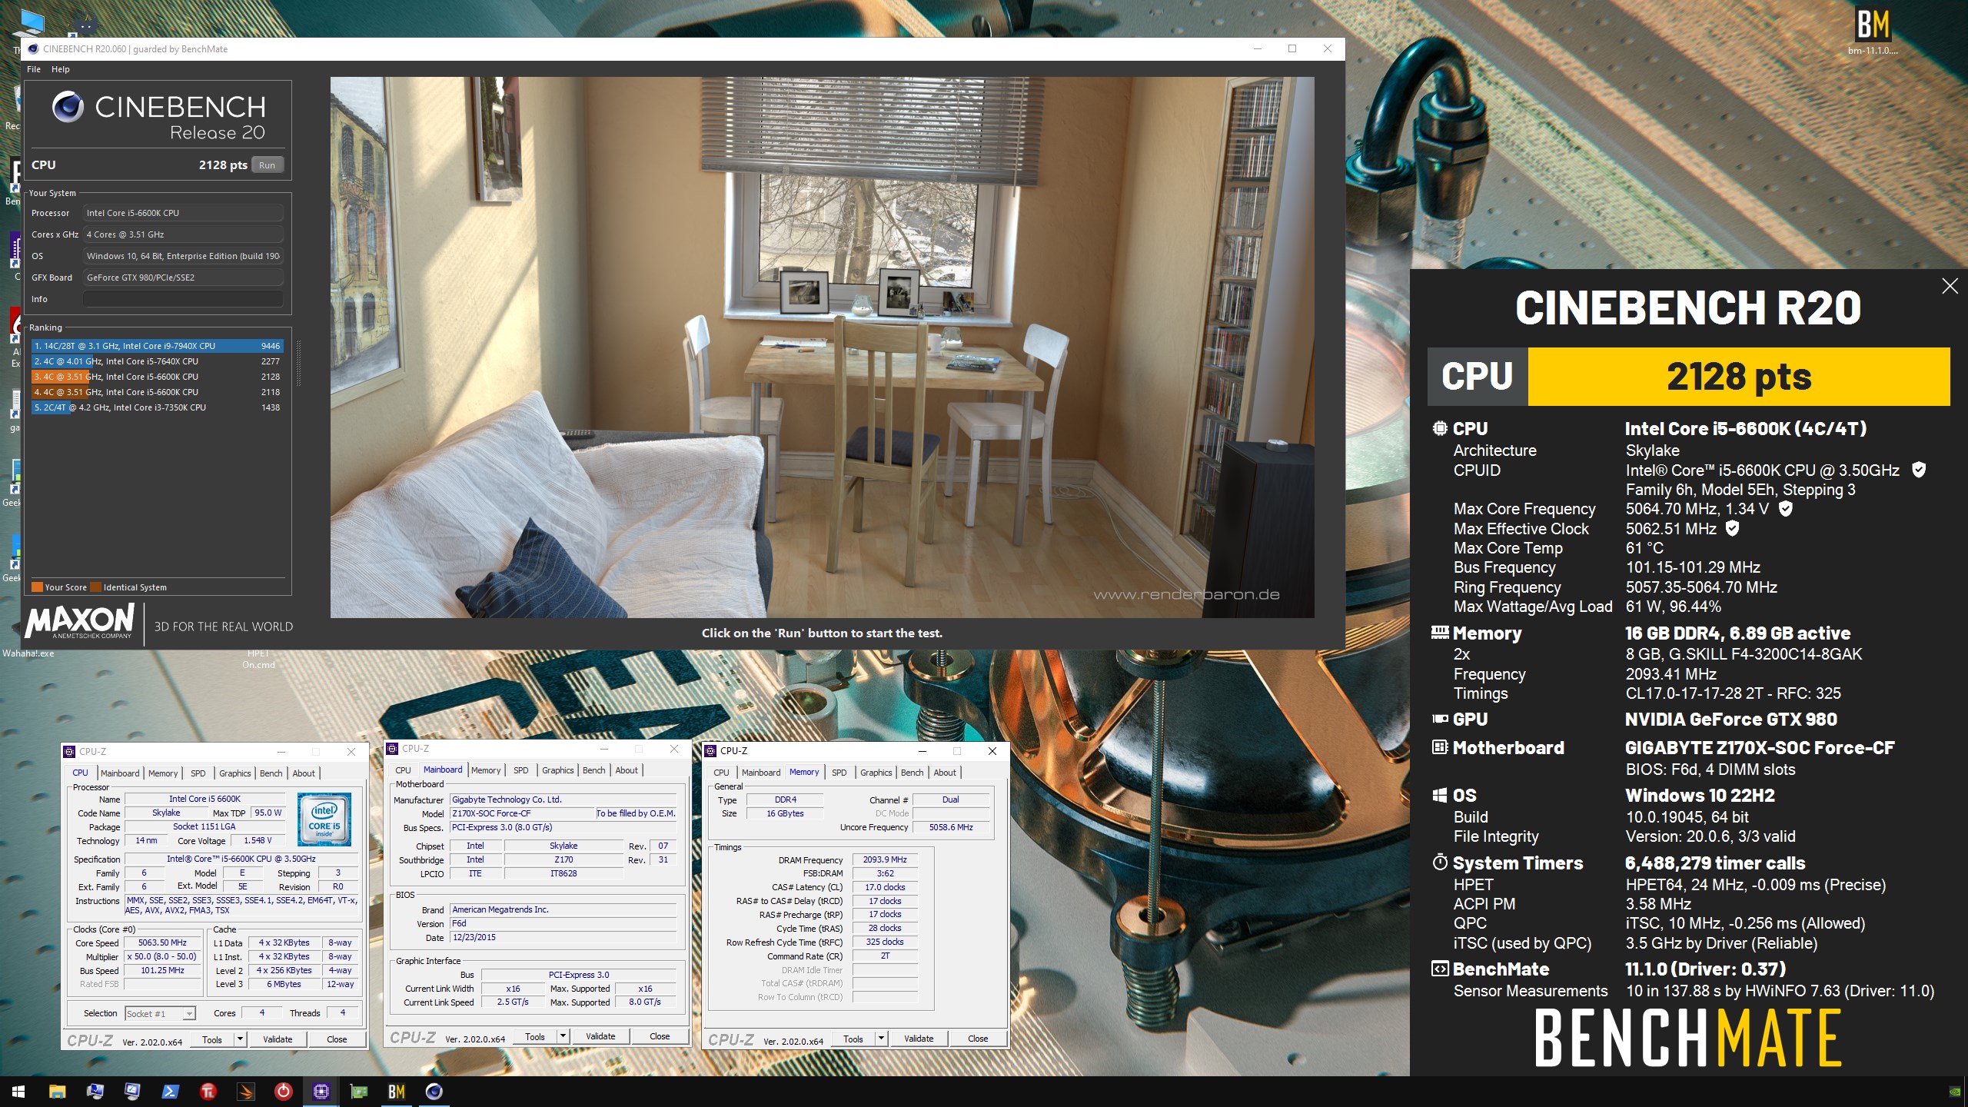The image size is (1968, 1107).
Task: Switch to SPD tab in middle CPU-Z window
Action: pos(520,770)
